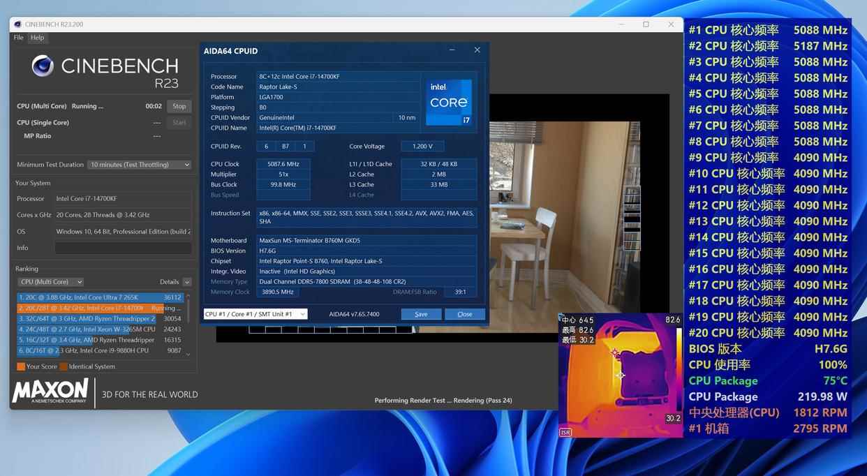This screenshot has height=476, width=867.
Task: Select the Intel Xeon W-3265M CPU row
Action: point(100,329)
